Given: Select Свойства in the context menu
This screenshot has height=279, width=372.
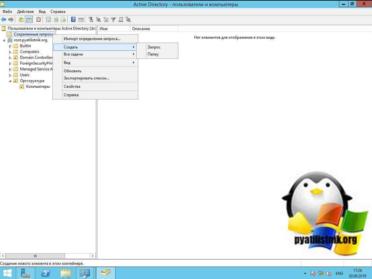Looking at the screenshot, I should click(x=72, y=87).
